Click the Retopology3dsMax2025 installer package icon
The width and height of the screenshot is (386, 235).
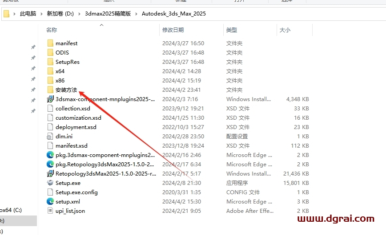tap(50, 174)
